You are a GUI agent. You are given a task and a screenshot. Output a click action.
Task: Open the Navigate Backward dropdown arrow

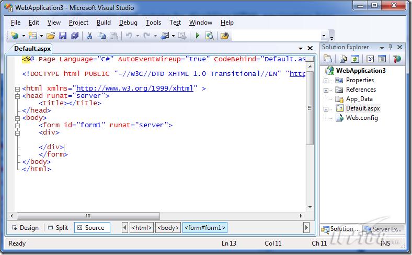[173, 36]
